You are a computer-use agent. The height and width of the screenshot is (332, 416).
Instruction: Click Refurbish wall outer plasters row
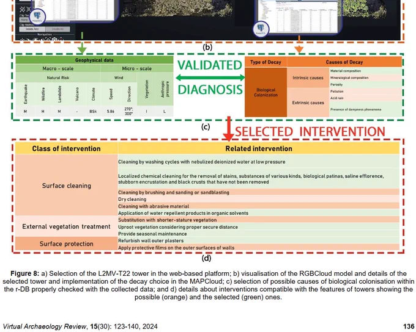click(x=259, y=240)
